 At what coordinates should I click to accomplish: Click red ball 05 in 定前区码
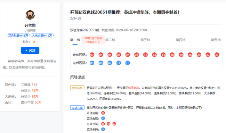point(110,55)
